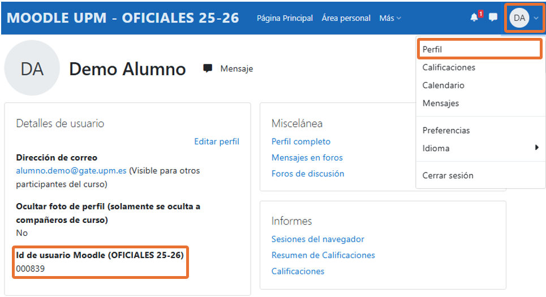The width and height of the screenshot is (546, 297).
Task: Click the Editar perfil link
Action: (x=217, y=141)
